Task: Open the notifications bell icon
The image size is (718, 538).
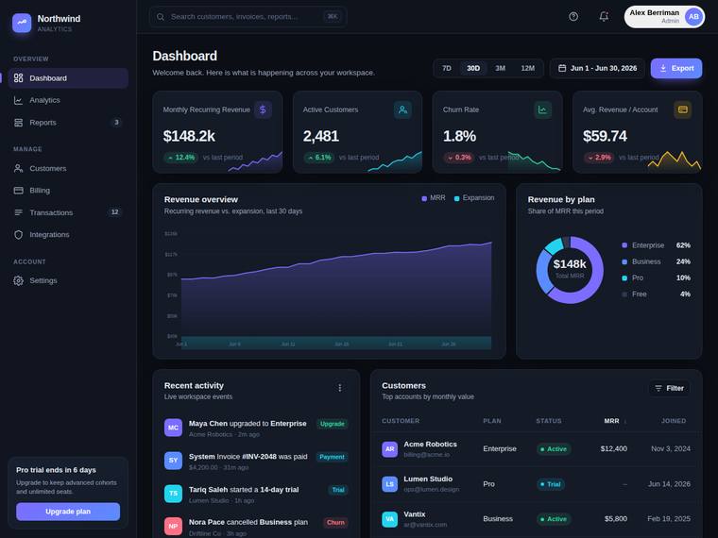Action: tap(604, 16)
